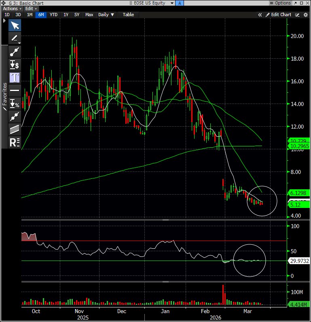Viewport: 311px width, 322px height.
Task: Open the regression tool icon
Action: [15, 142]
